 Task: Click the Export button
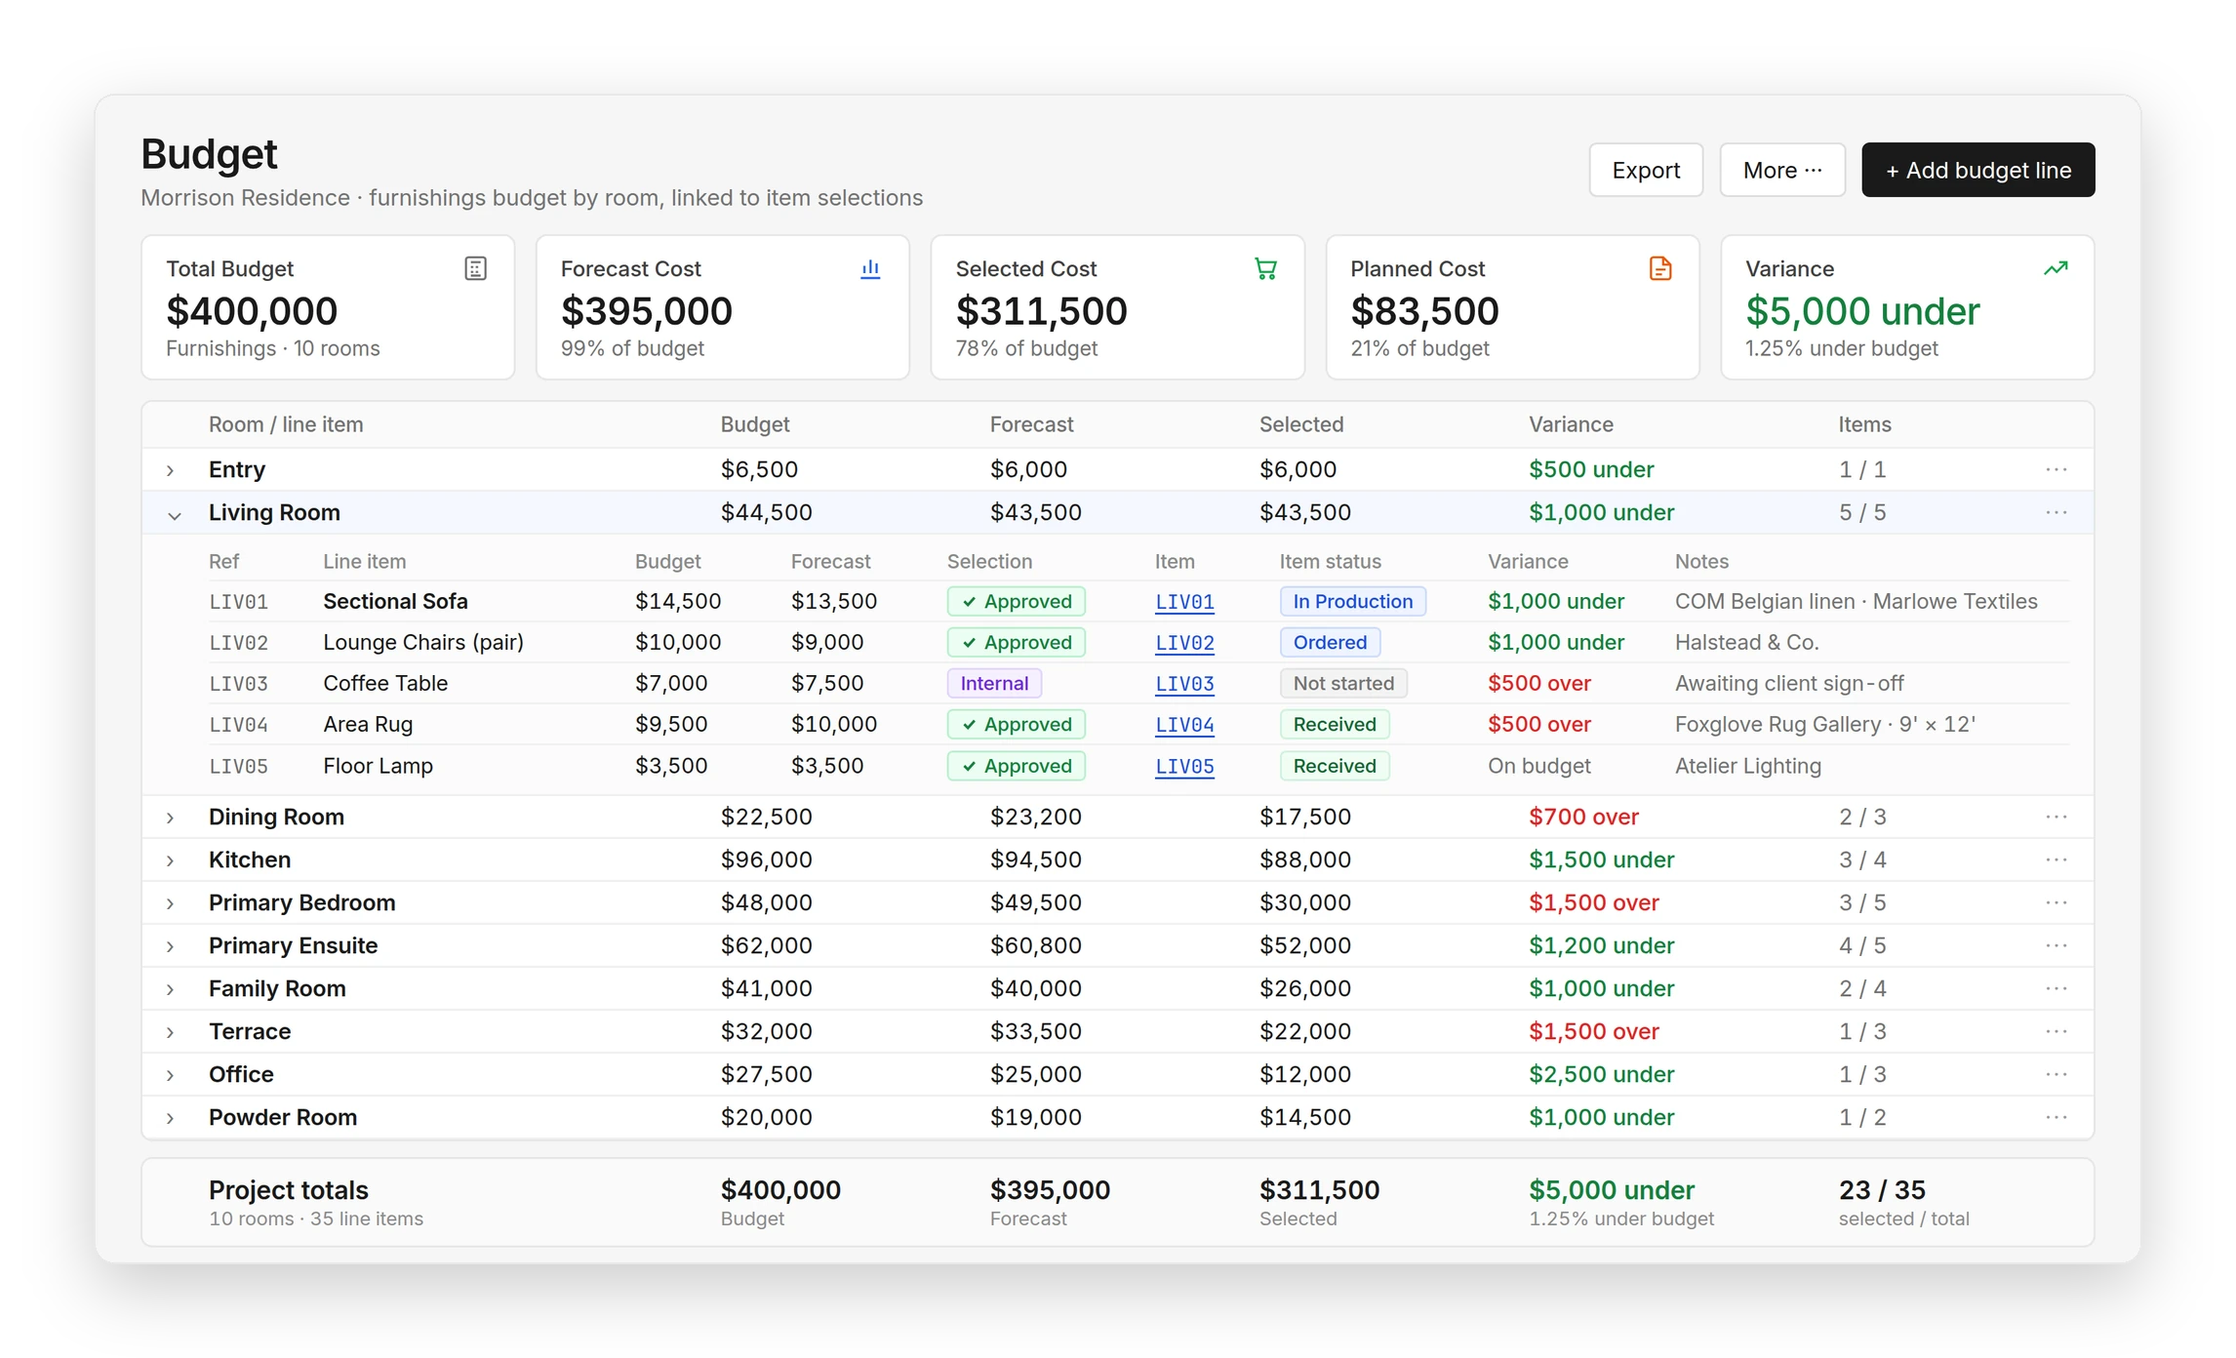pos(1646,170)
